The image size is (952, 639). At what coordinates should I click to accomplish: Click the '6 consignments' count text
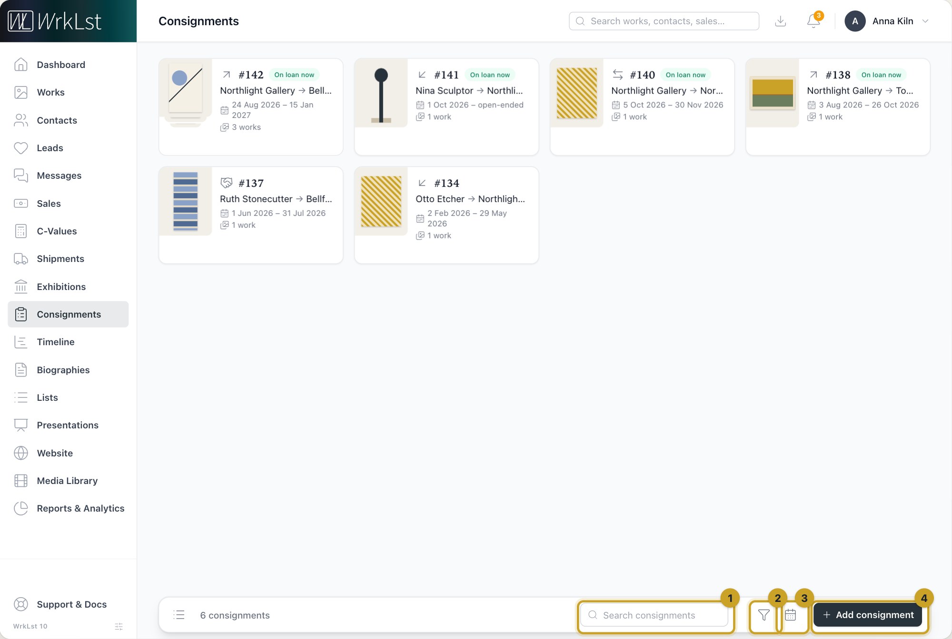(235, 615)
